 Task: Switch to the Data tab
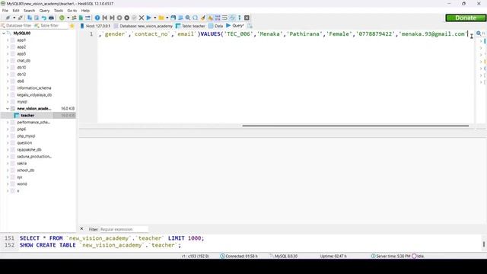216,26
